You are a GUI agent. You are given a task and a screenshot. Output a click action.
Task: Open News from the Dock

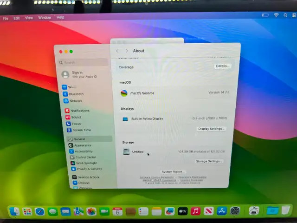[x=208, y=211]
